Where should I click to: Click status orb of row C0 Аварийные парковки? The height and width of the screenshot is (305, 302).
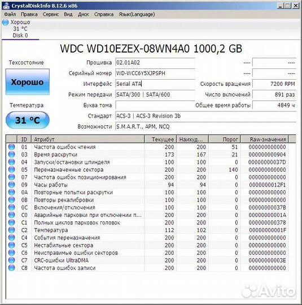pyautogui.click(x=12, y=215)
